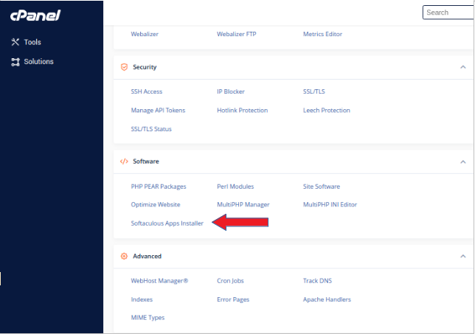Open Optimize Website
This screenshot has height=334, width=475.
coord(156,205)
